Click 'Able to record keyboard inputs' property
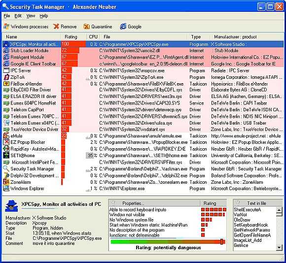The width and height of the screenshot is (286, 263). (x=138, y=210)
